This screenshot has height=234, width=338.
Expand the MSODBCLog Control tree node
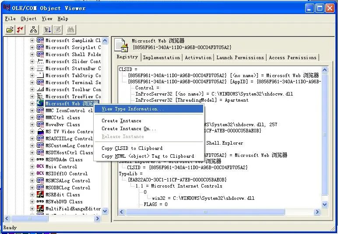click(32, 188)
